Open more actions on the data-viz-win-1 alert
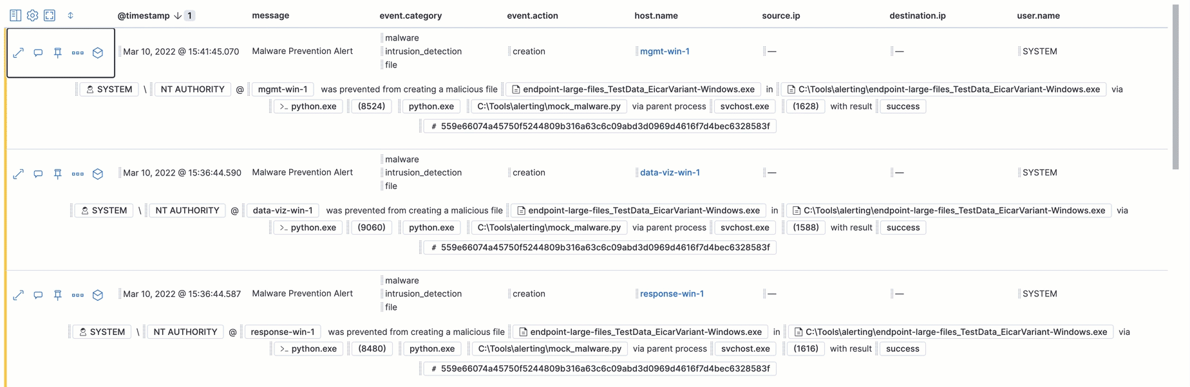The height and width of the screenshot is (387, 1190). [x=77, y=174]
